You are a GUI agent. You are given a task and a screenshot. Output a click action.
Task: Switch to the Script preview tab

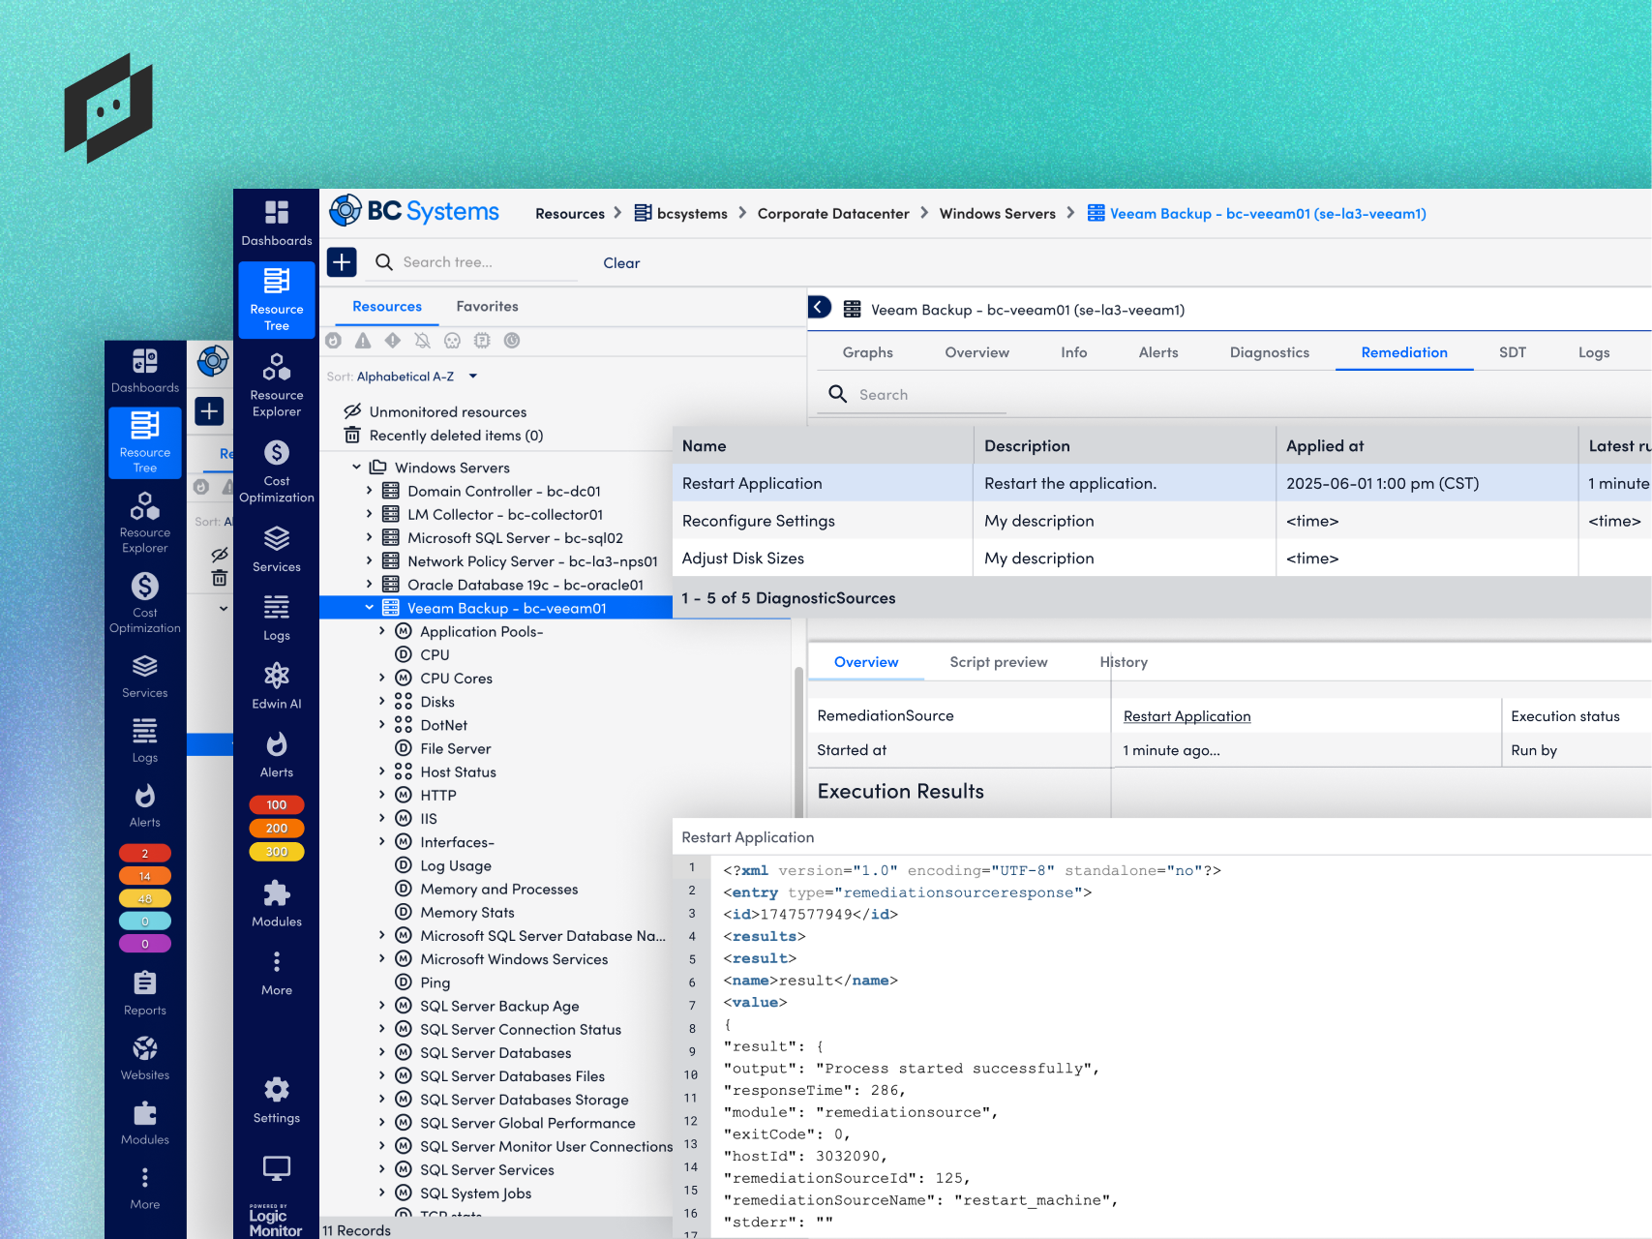pyautogui.click(x=998, y=661)
